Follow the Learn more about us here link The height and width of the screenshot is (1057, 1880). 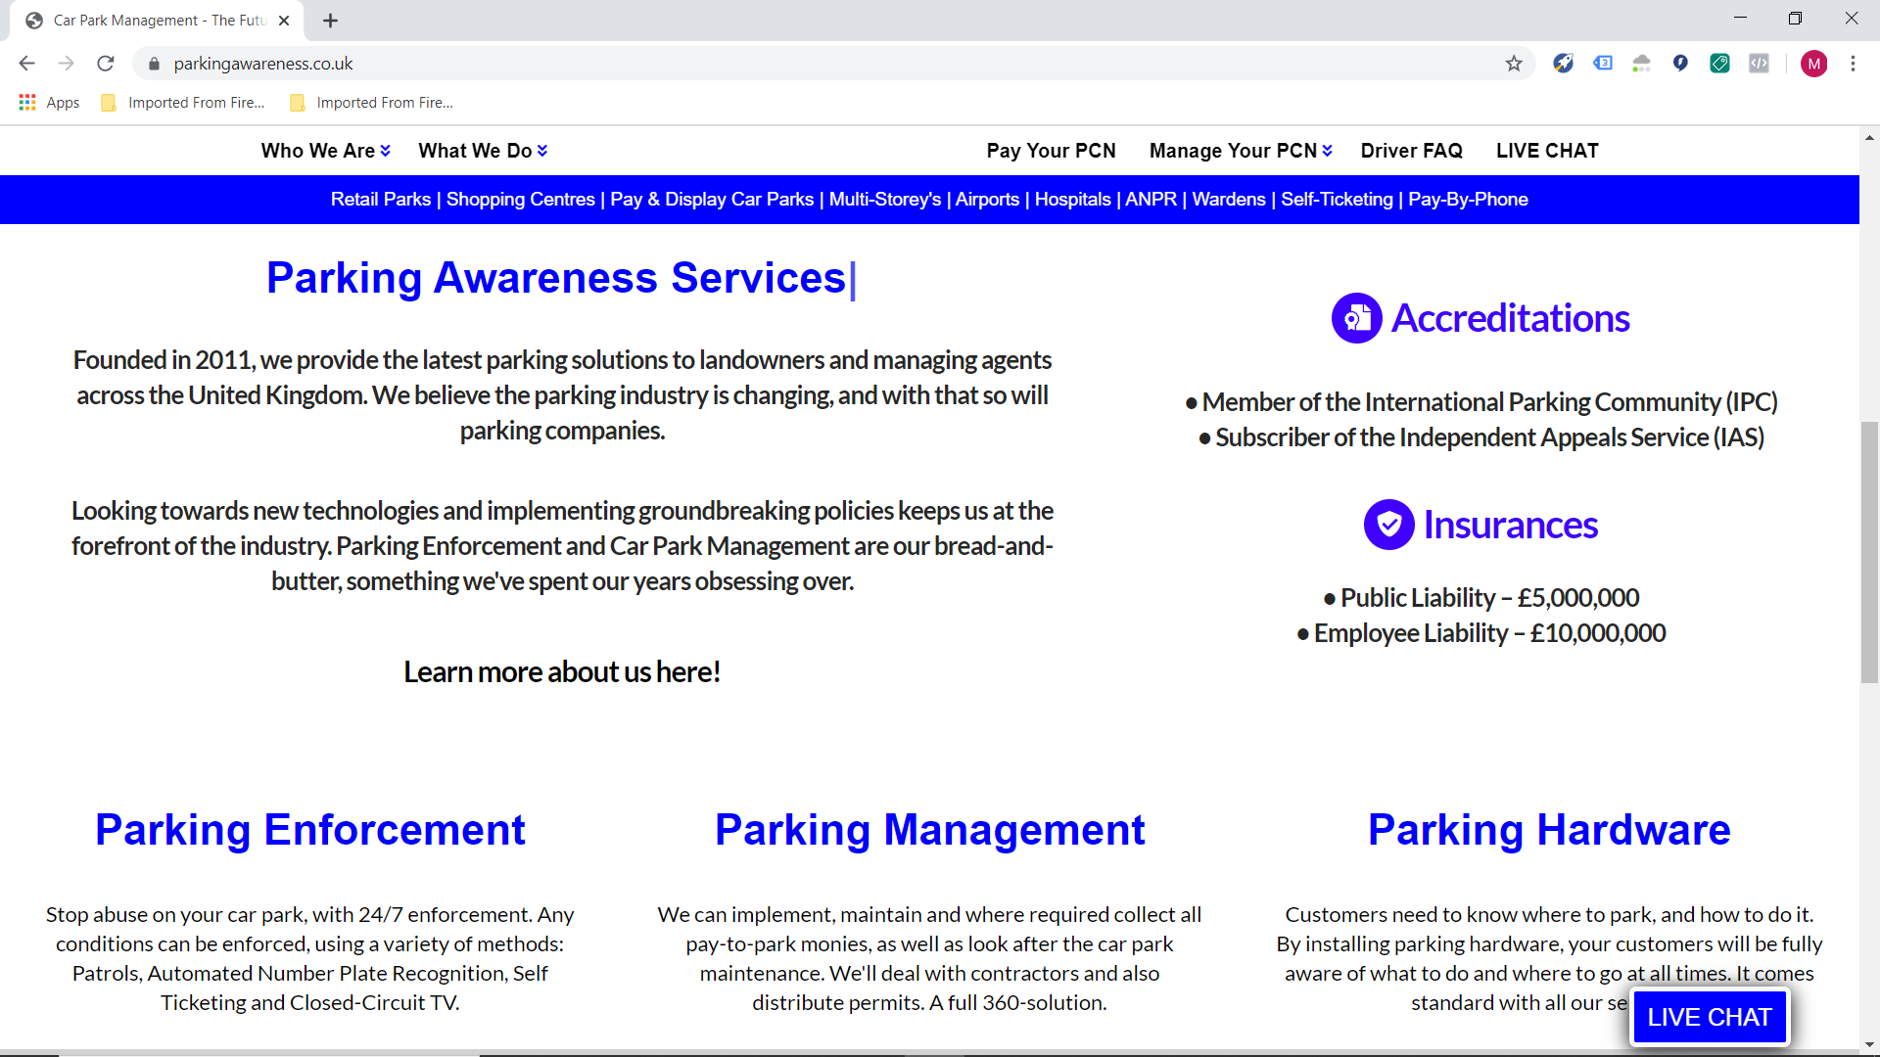pyautogui.click(x=562, y=672)
